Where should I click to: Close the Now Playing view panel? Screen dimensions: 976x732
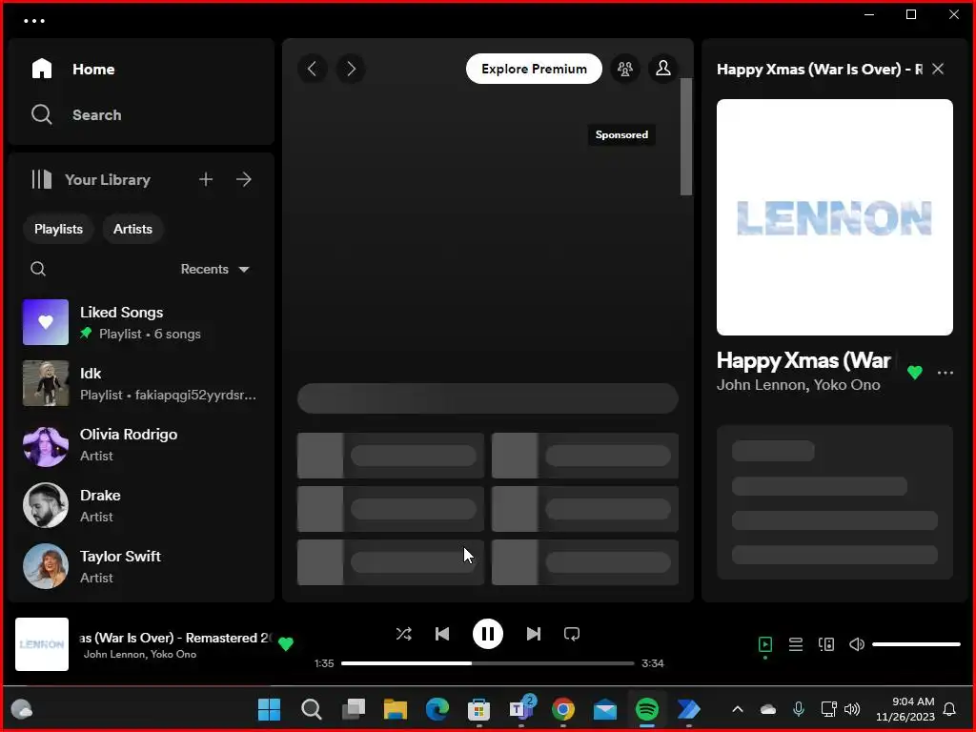(938, 69)
